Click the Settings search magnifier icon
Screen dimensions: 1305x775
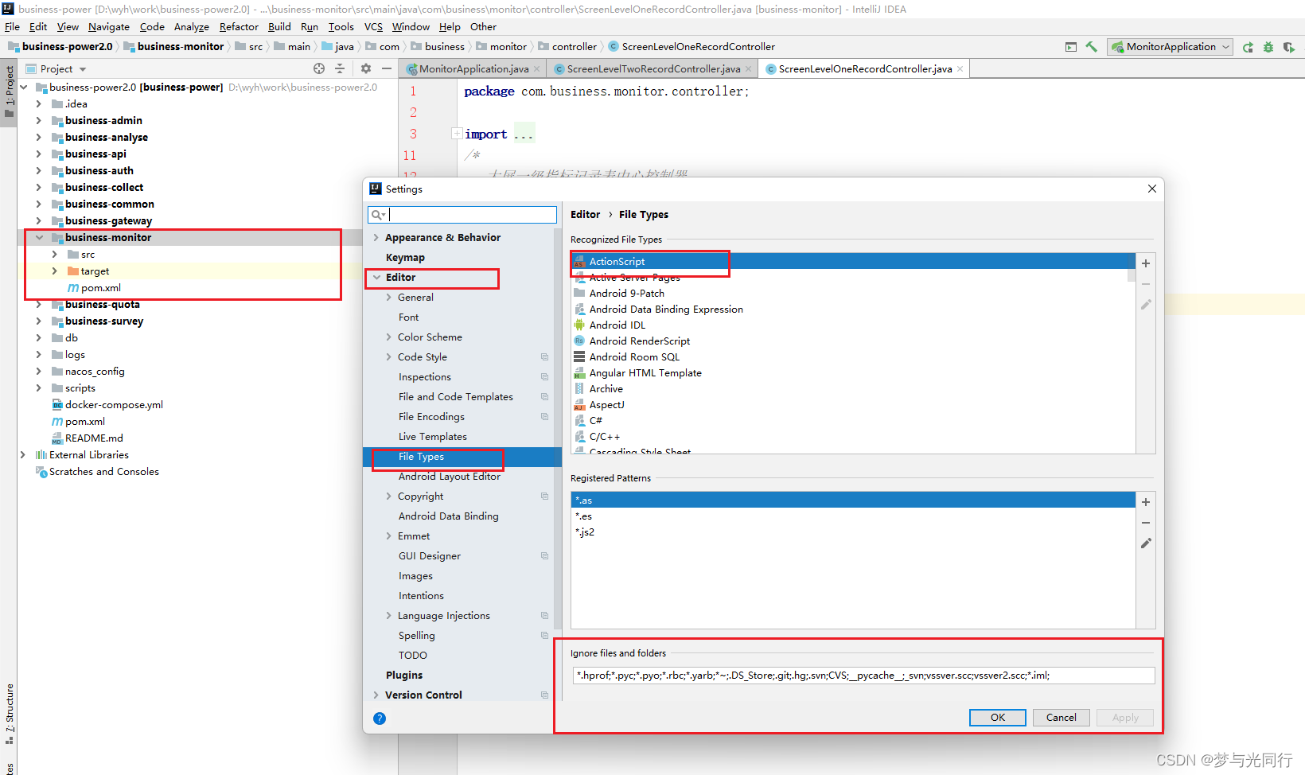coord(378,215)
